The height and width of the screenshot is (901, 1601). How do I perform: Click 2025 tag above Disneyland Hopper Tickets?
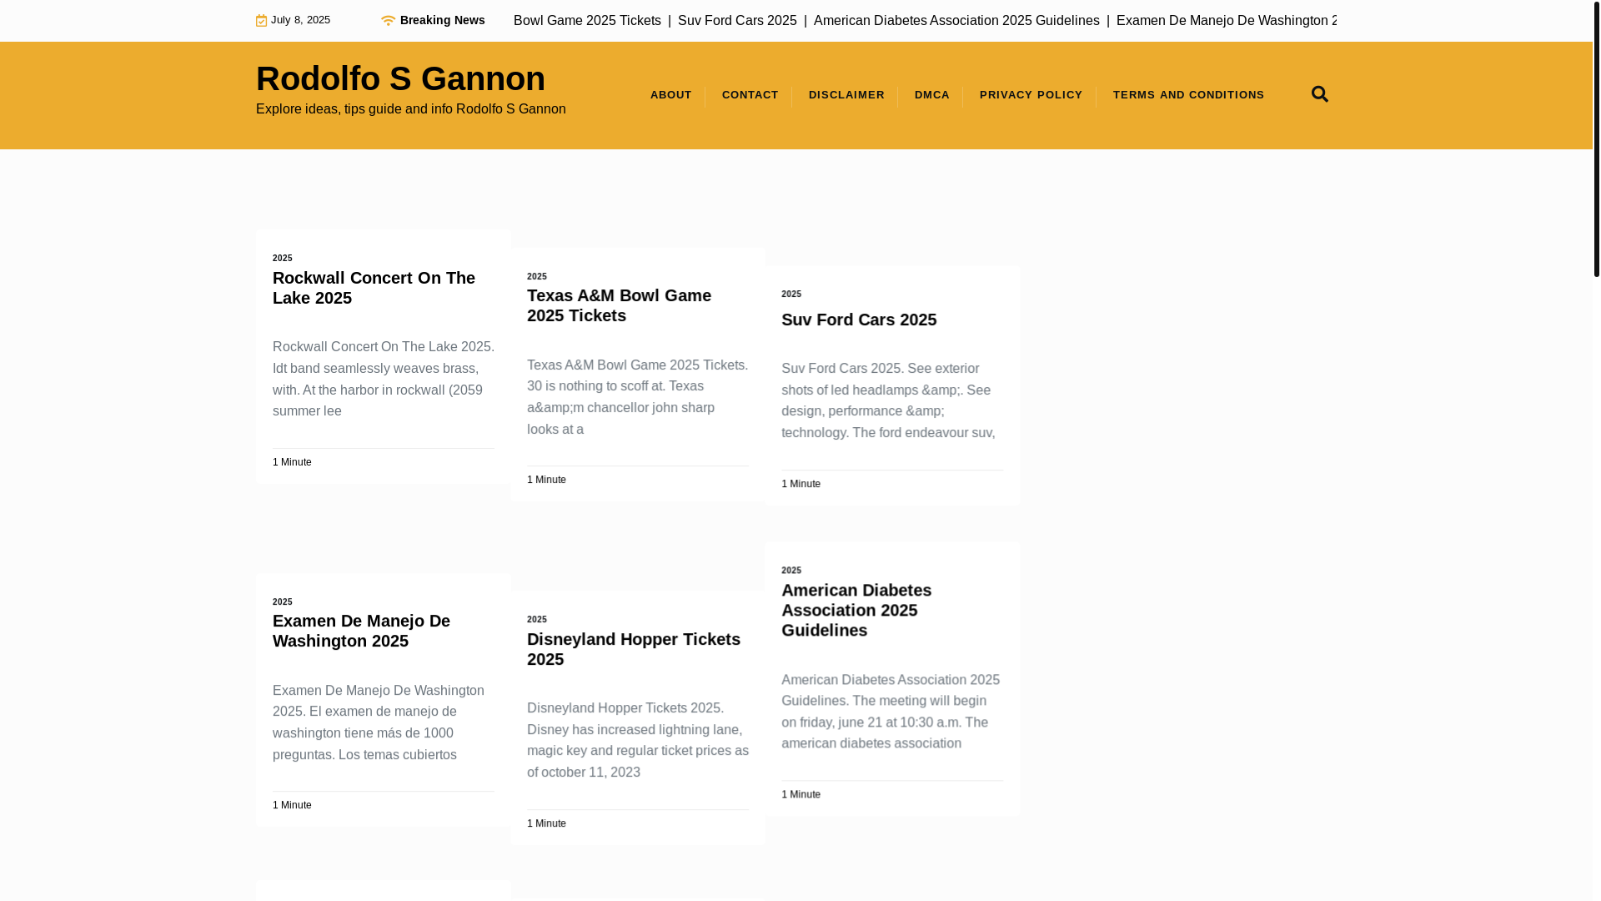[x=537, y=620]
